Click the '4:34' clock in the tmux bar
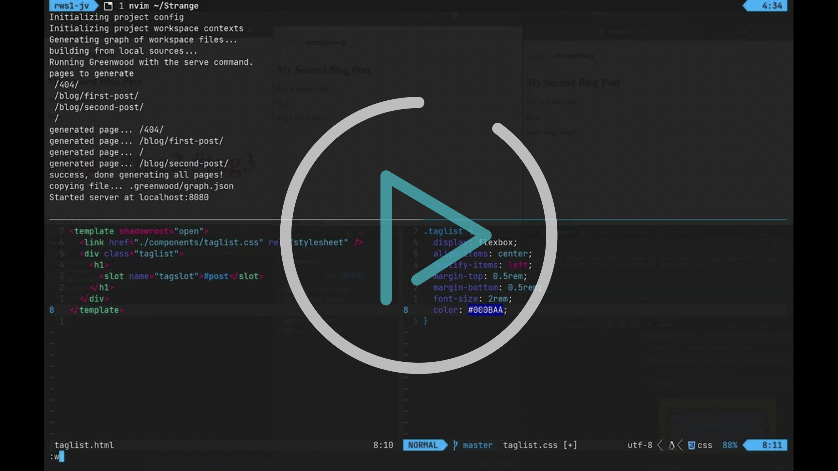Viewport: 838px width, 471px height. [x=772, y=6]
